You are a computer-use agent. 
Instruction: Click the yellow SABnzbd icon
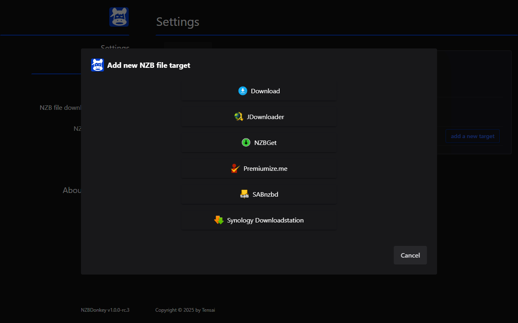244,194
